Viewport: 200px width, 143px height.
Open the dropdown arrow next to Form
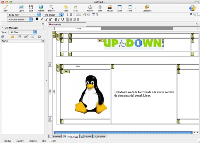(135, 8)
